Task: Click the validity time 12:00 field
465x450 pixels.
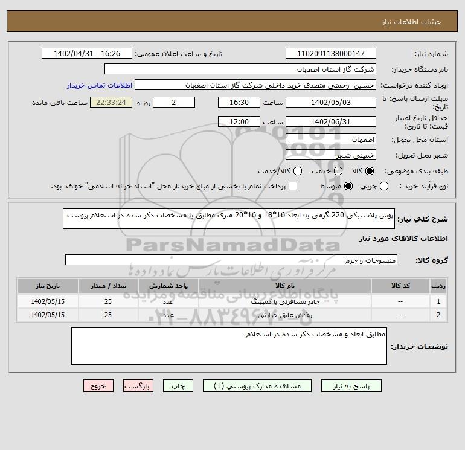Action: [239, 121]
